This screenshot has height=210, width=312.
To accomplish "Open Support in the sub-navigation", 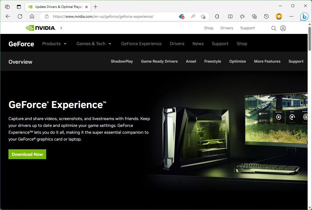I will point(296,61).
